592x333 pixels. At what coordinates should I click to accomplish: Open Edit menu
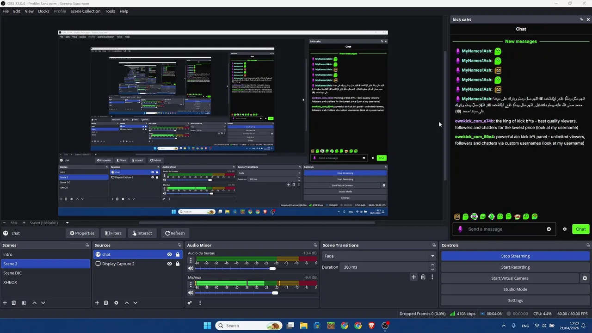[x=17, y=11]
